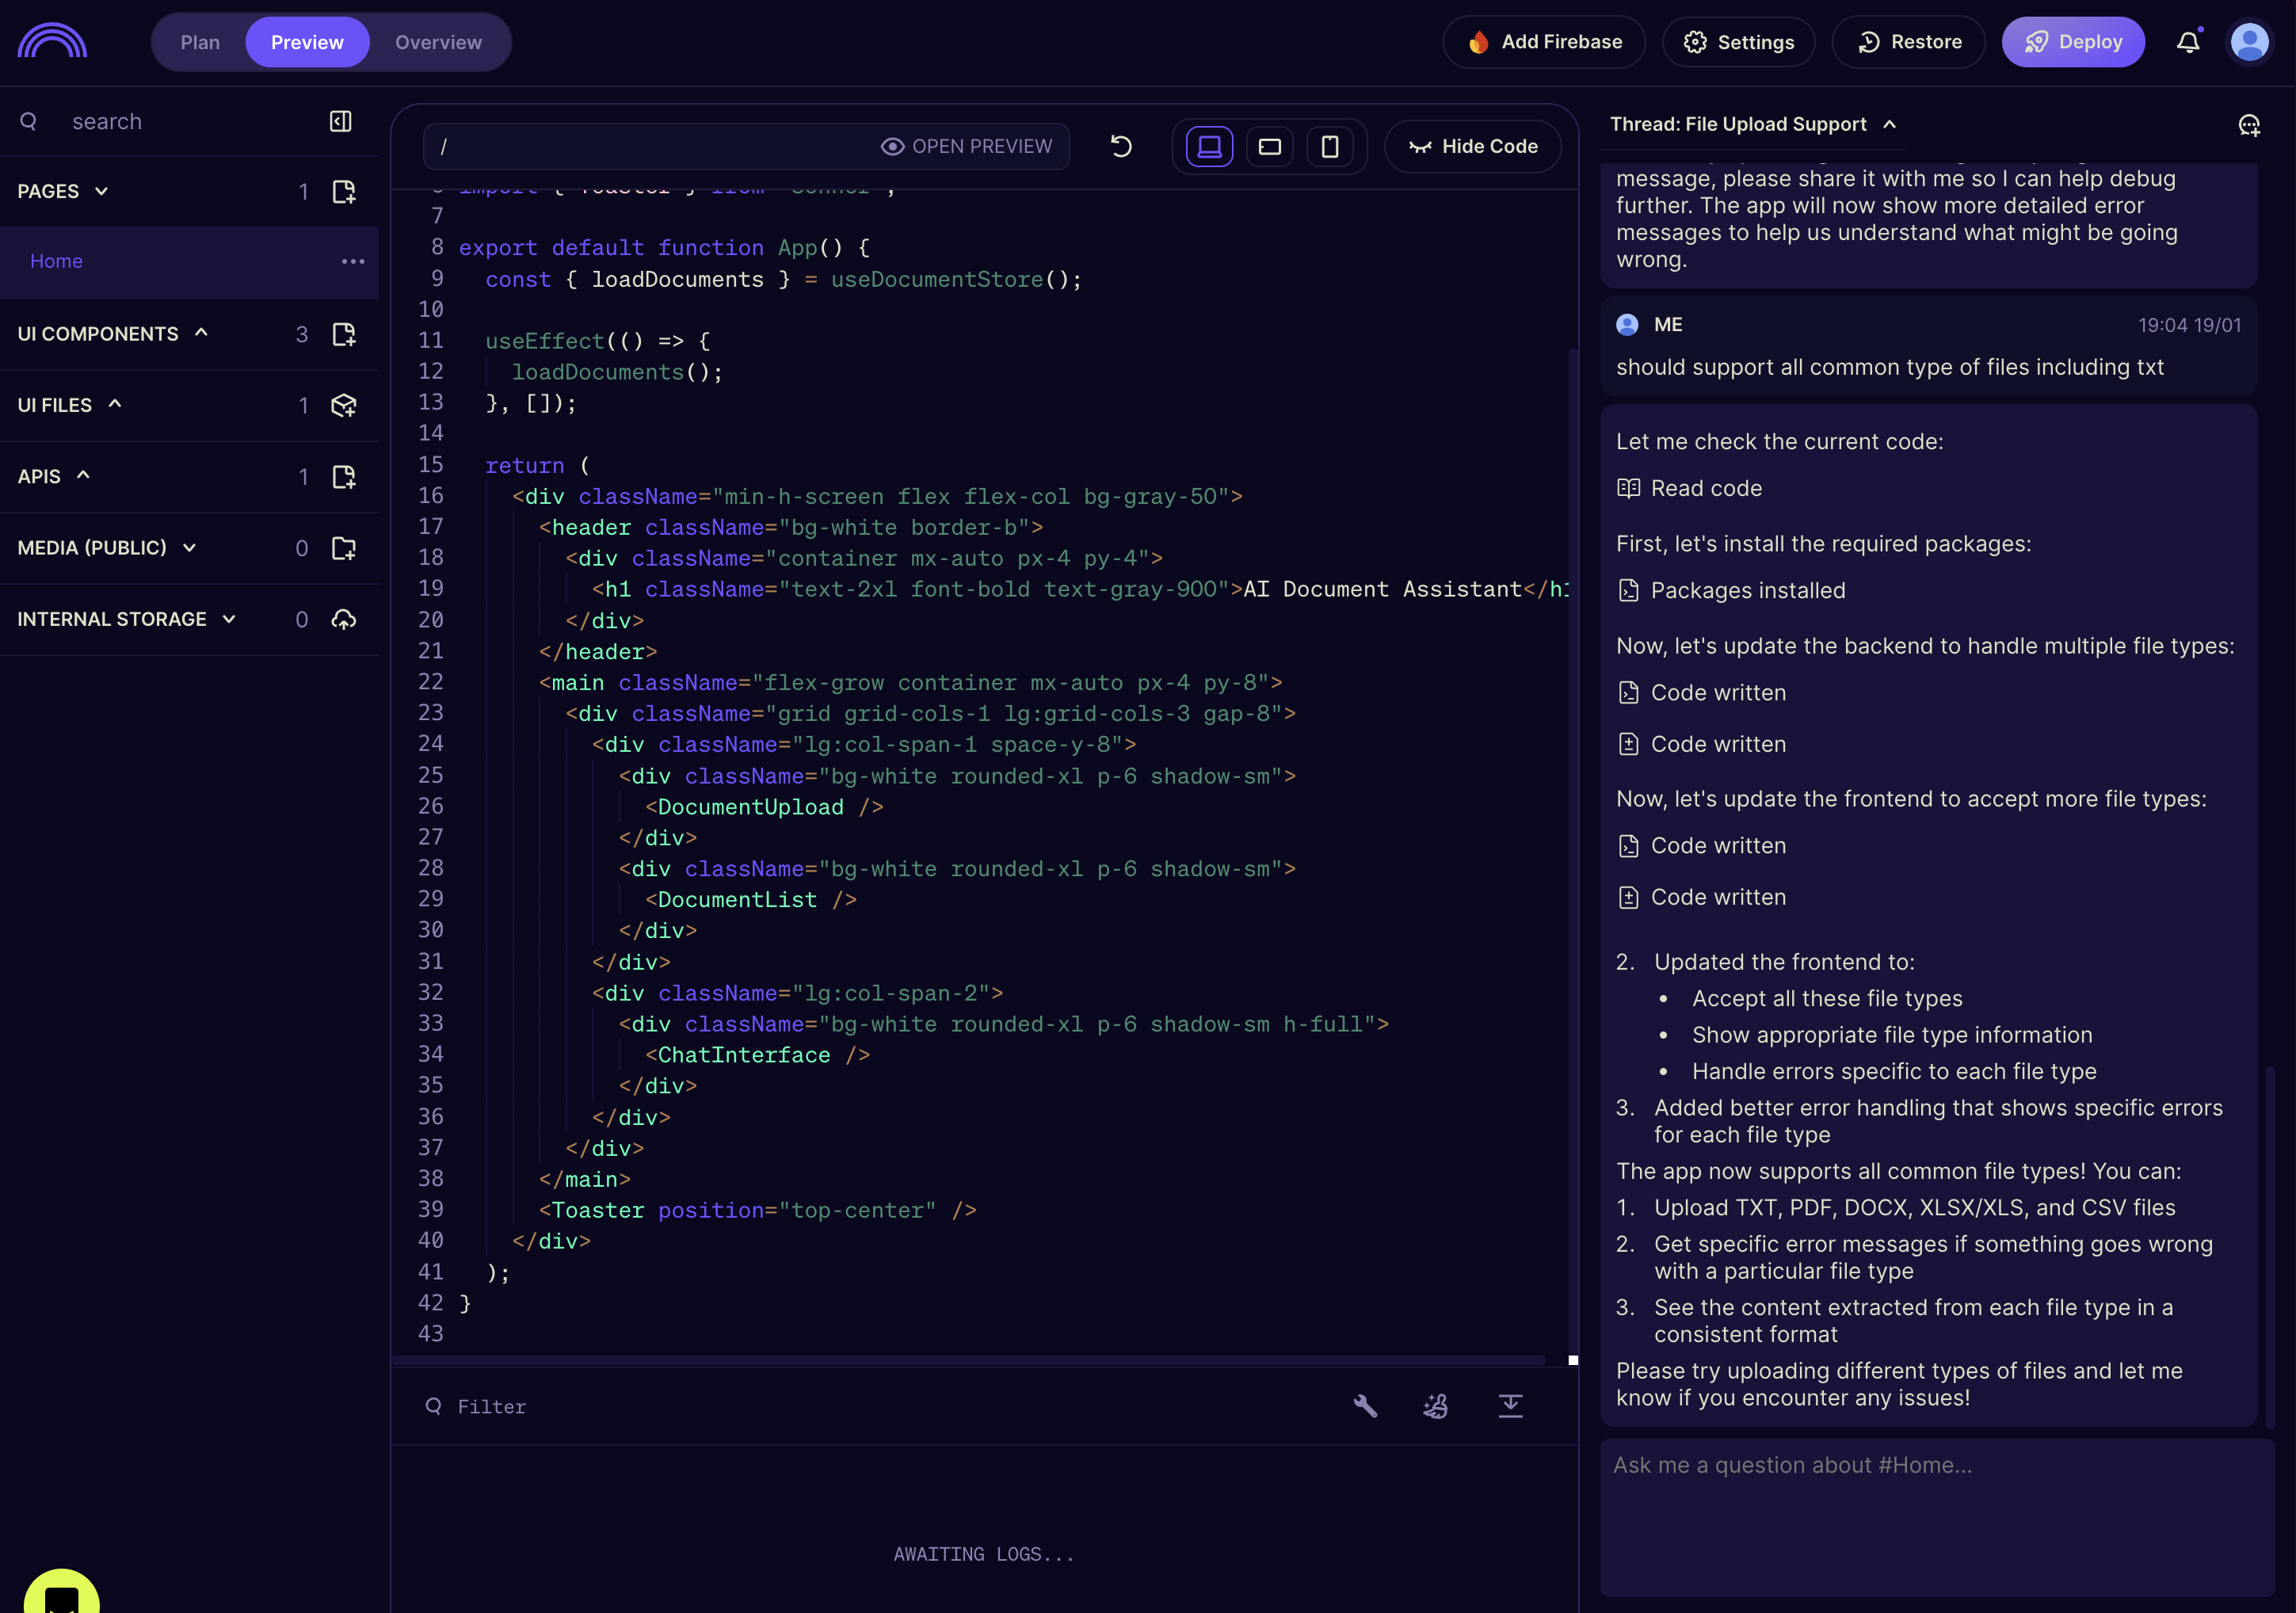Click the rainbow app logo
The height and width of the screenshot is (1613, 2296).
tap(52, 41)
